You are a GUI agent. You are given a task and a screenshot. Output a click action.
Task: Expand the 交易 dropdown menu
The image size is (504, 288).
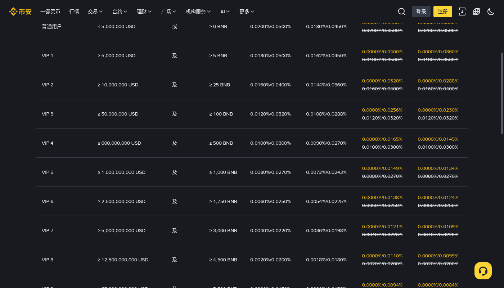[95, 12]
